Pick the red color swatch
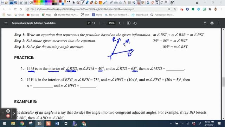The image size is (225, 127). click(x=34, y=1)
